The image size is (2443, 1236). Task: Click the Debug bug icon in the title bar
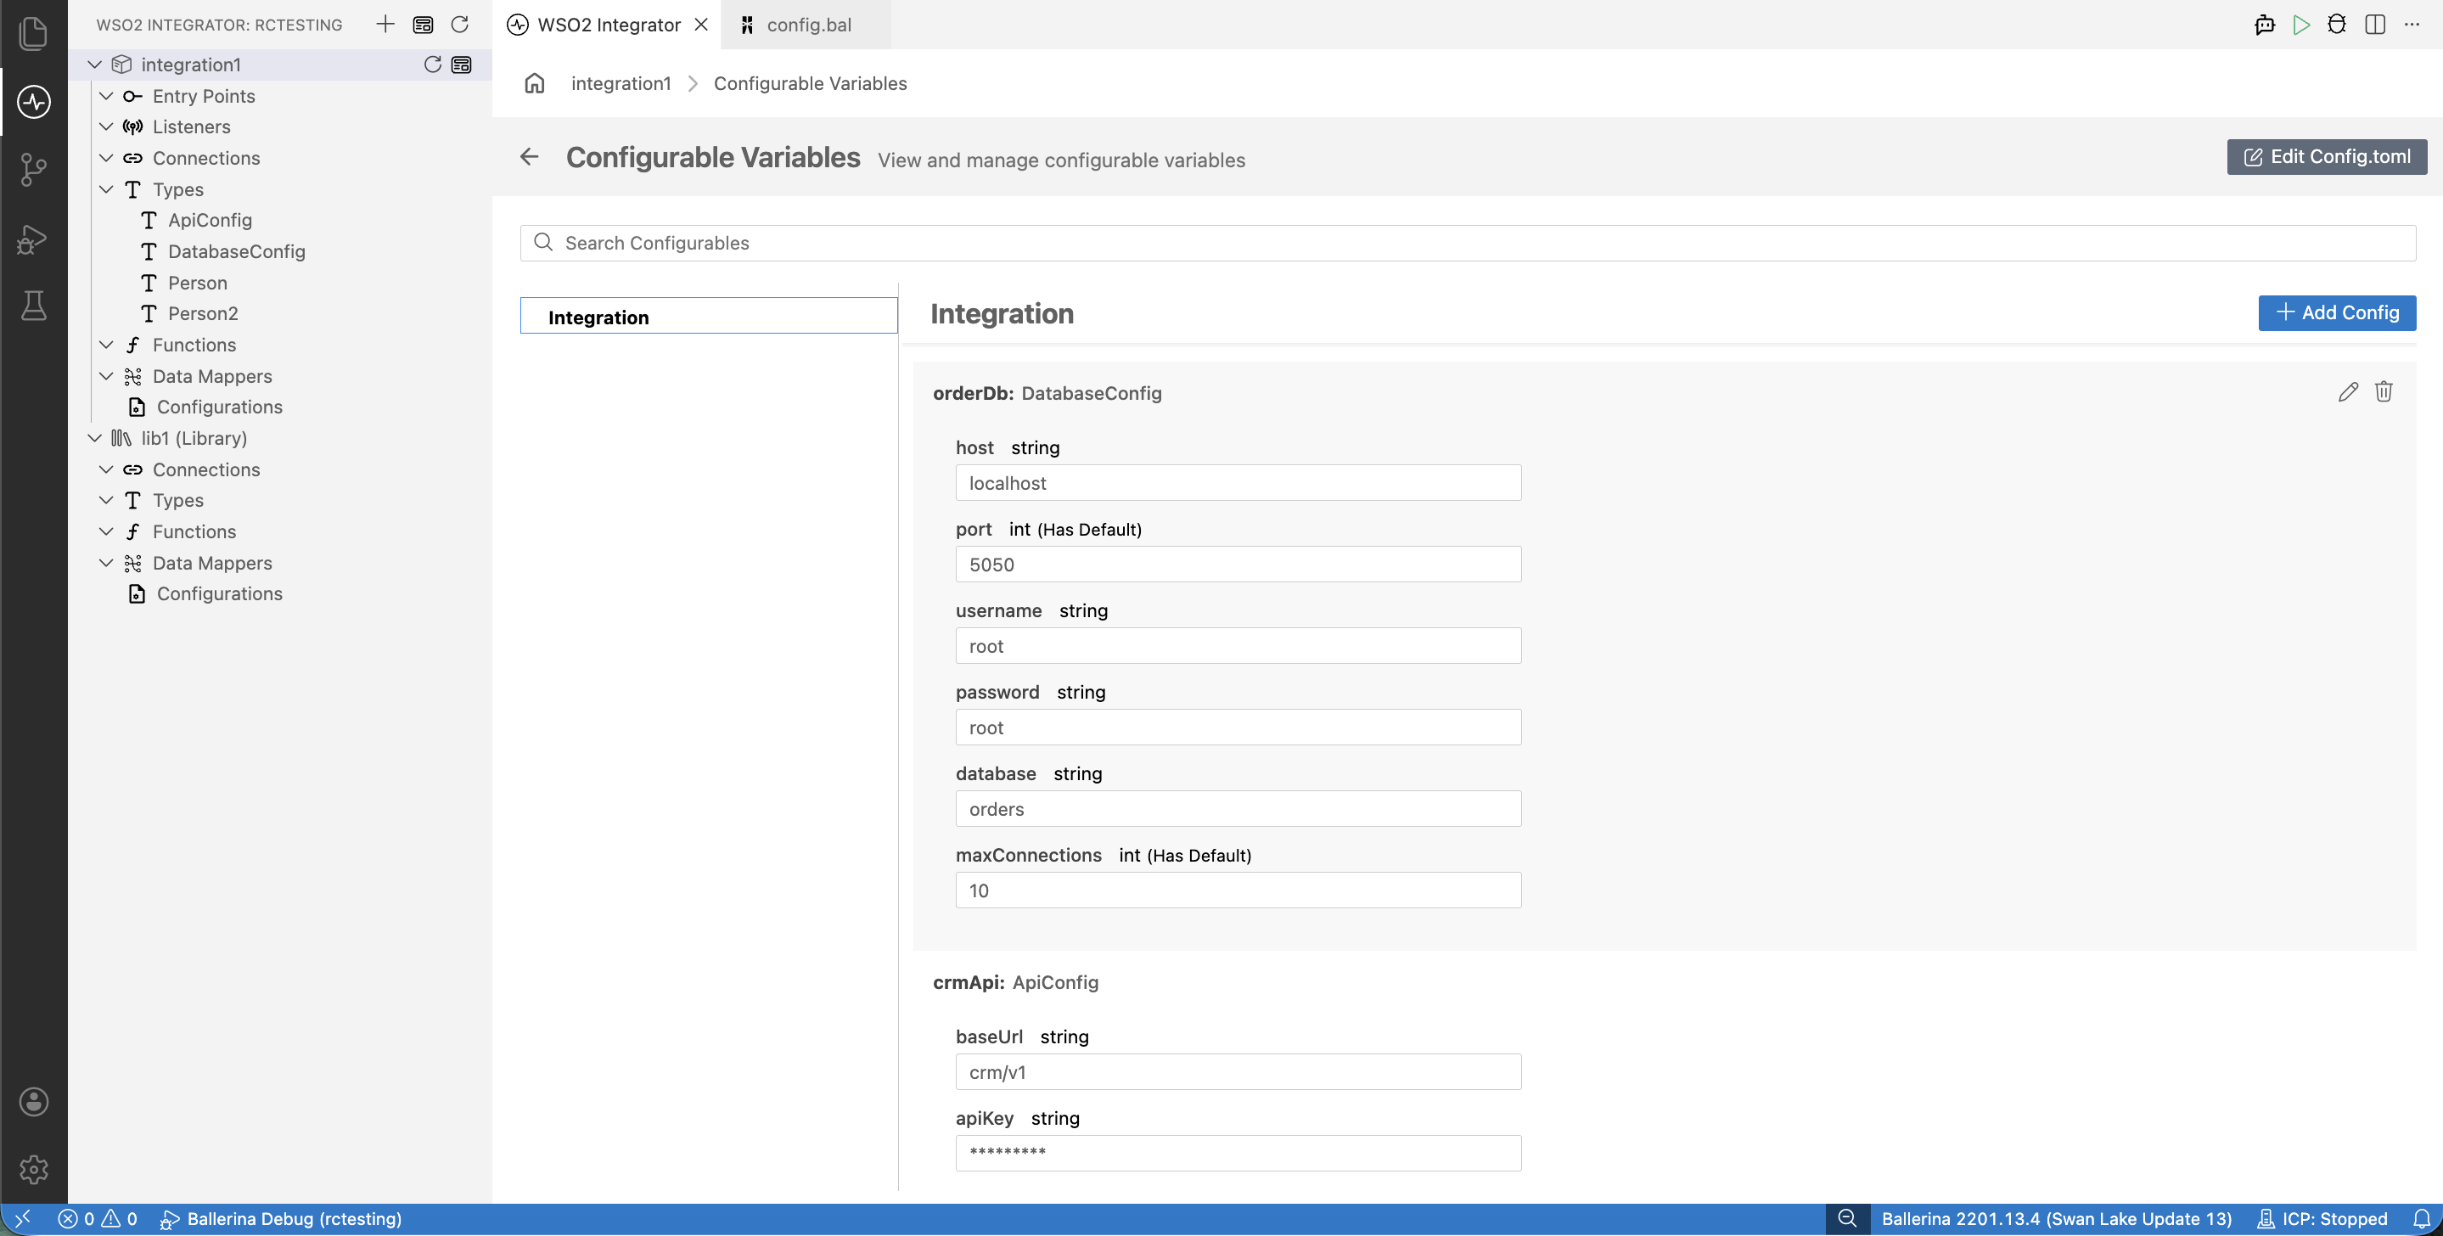(2338, 25)
